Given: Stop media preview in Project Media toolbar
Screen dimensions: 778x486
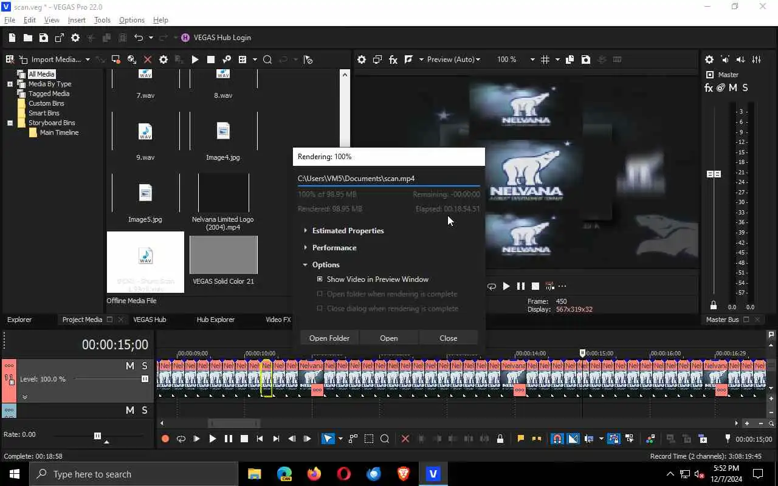Looking at the screenshot, I should pos(211,60).
